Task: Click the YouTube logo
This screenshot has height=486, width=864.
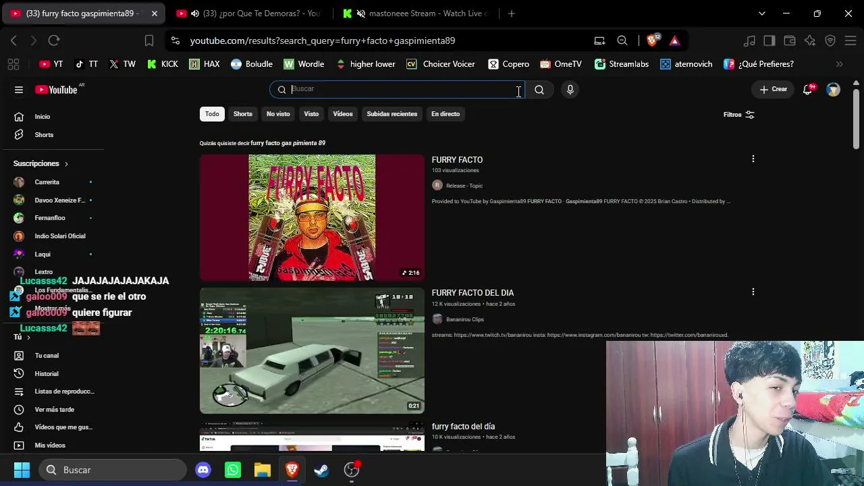Action: pyautogui.click(x=56, y=90)
